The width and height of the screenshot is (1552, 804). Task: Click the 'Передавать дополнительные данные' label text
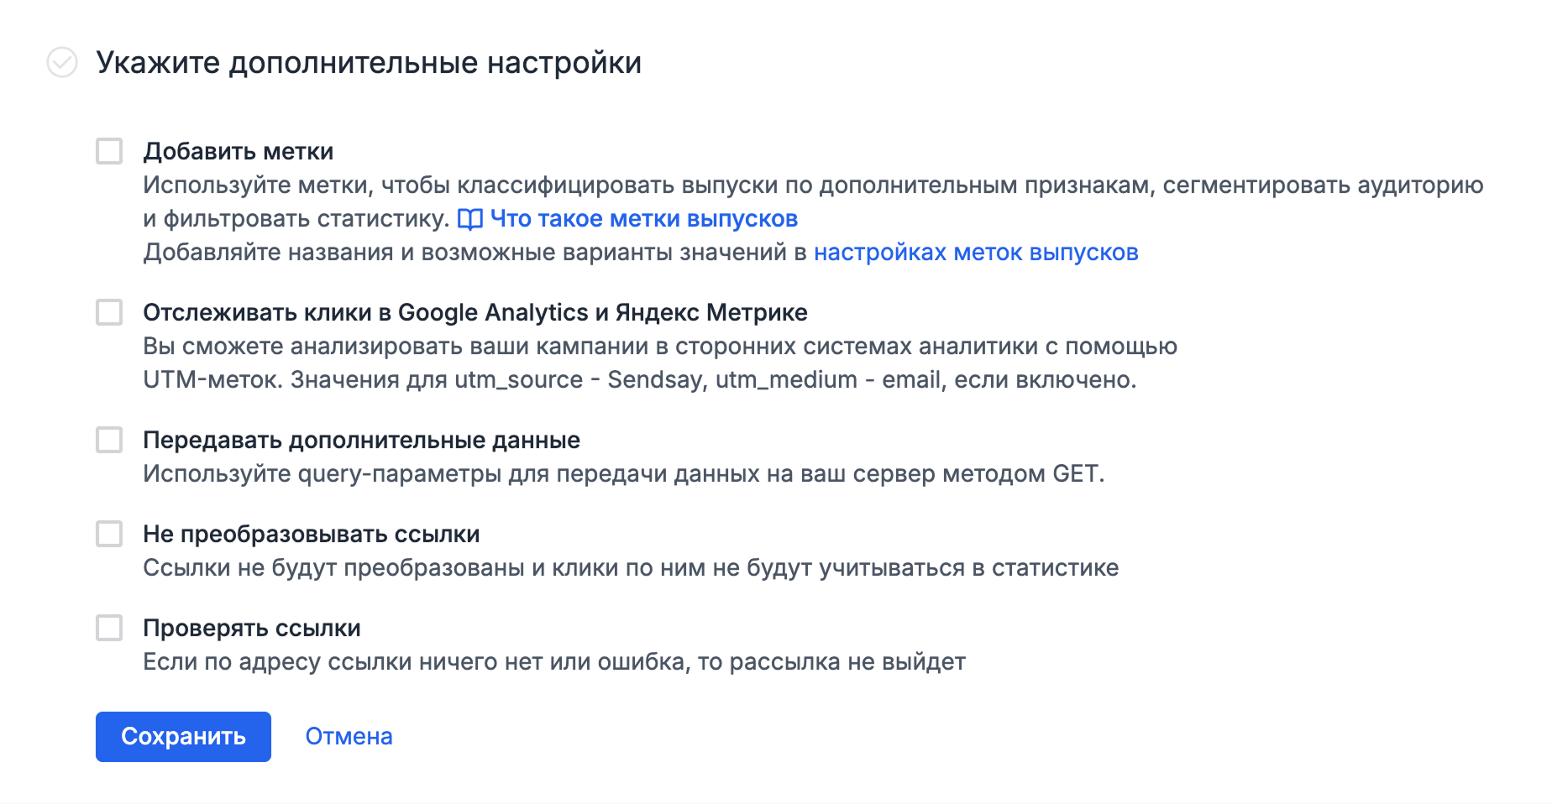pos(361,441)
